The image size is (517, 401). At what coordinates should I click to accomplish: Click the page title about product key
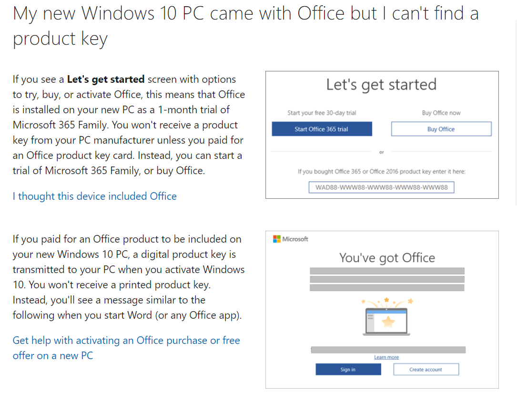tap(246, 26)
